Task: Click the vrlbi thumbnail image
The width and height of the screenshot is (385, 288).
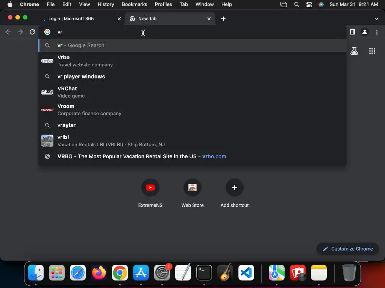Action: click(47, 141)
